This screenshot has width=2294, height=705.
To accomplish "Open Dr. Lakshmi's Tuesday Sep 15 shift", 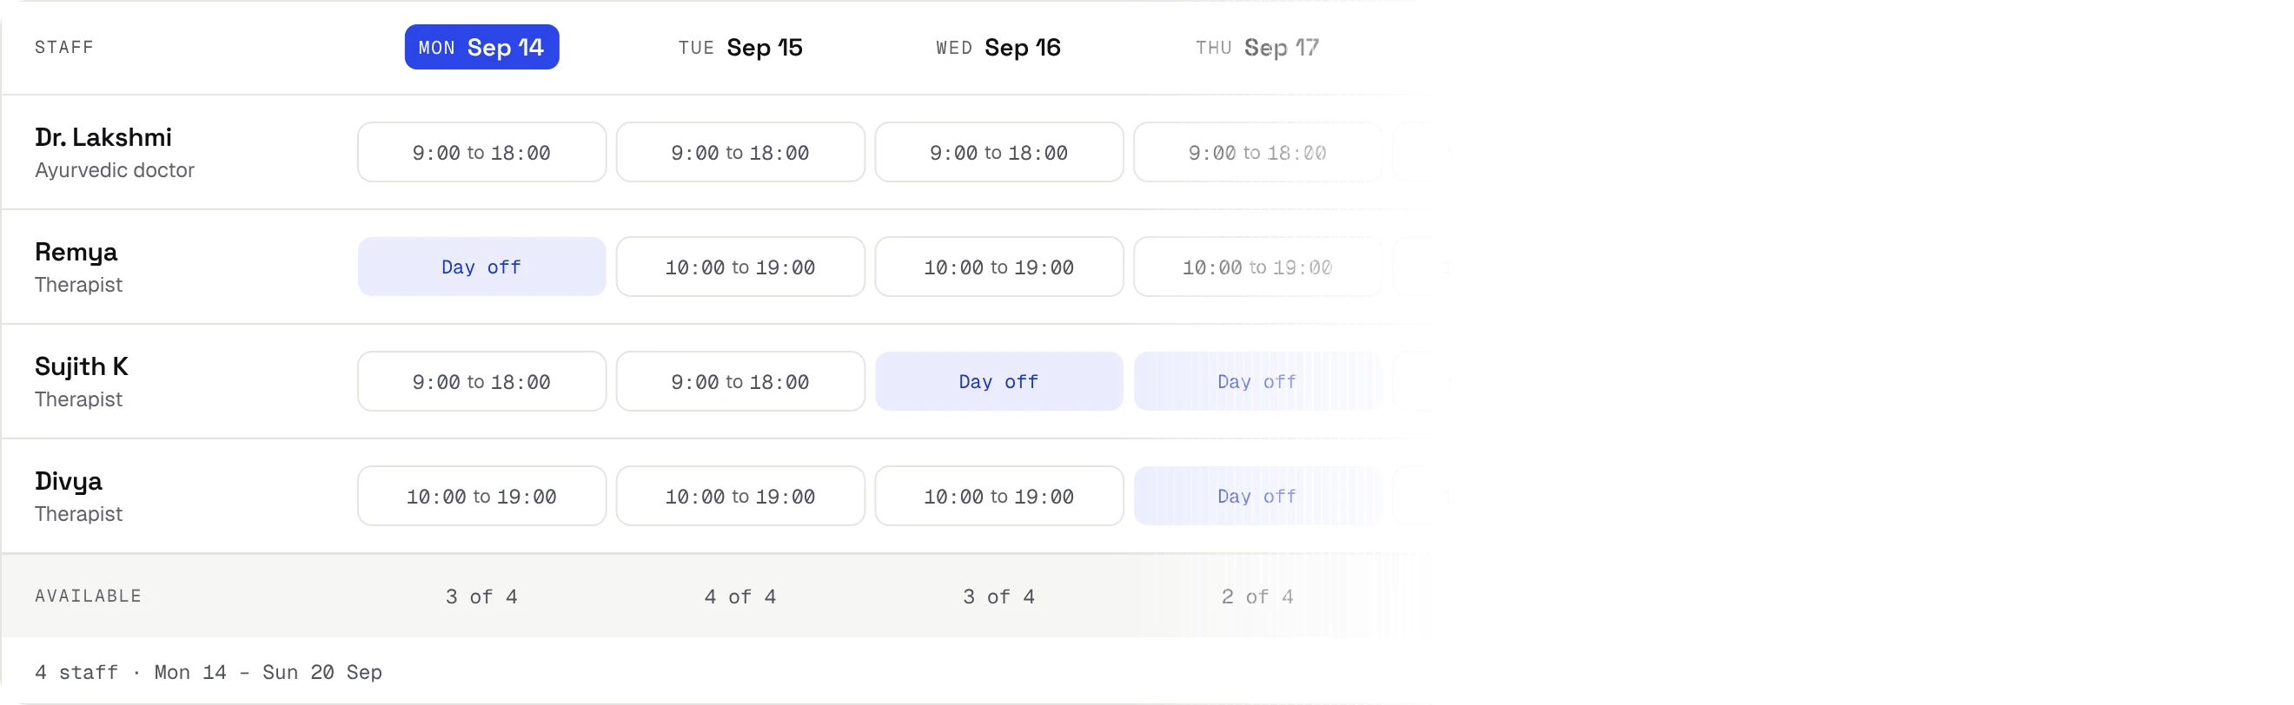I will (x=740, y=152).
